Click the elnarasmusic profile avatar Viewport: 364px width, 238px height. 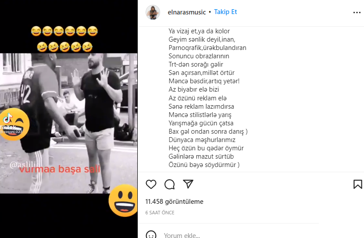pyautogui.click(x=153, y=12)
